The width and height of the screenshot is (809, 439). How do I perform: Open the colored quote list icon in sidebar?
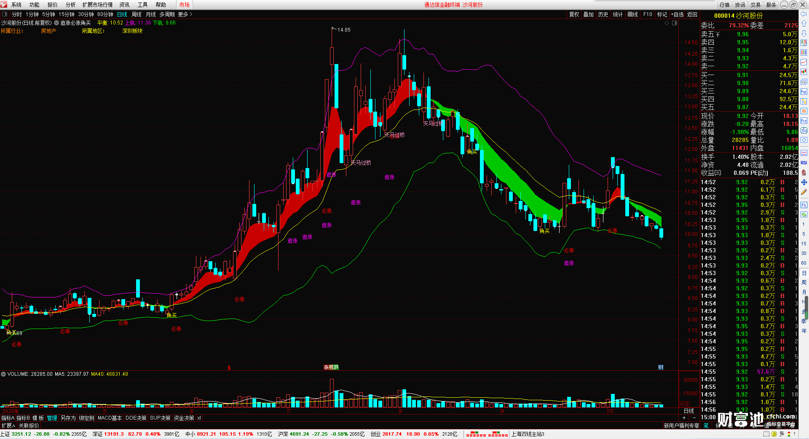(x=804, y=43)
